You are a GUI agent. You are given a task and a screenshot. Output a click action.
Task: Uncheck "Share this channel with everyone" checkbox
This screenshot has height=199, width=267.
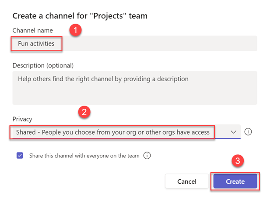20,156
